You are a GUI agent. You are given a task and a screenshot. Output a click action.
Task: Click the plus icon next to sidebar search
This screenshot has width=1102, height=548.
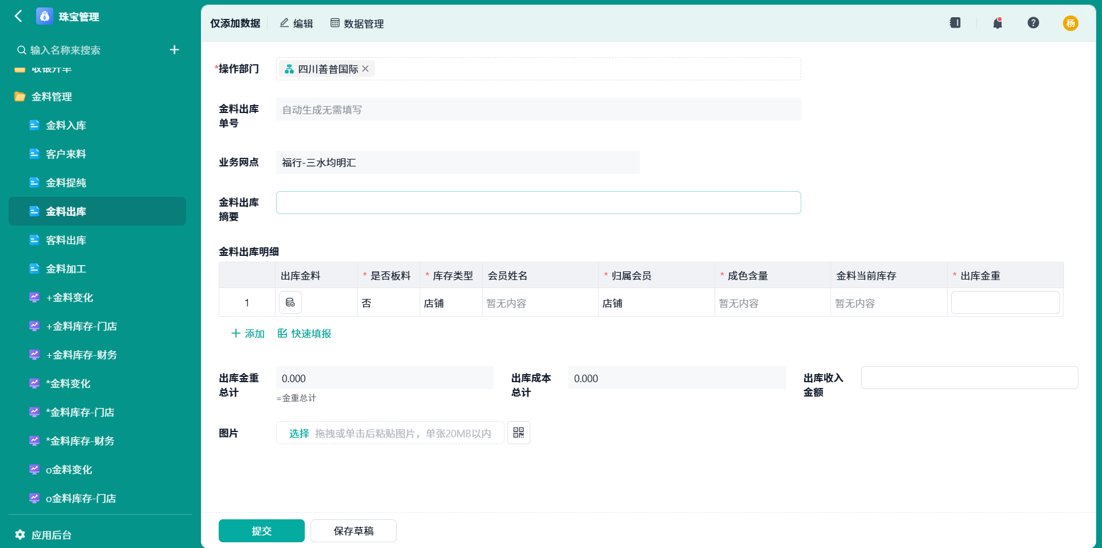174,50
